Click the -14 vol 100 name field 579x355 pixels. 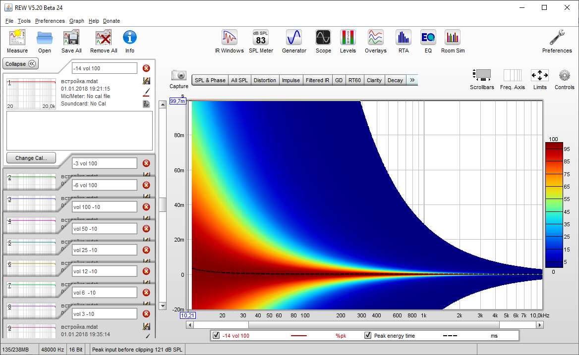(x=105, y=68)
